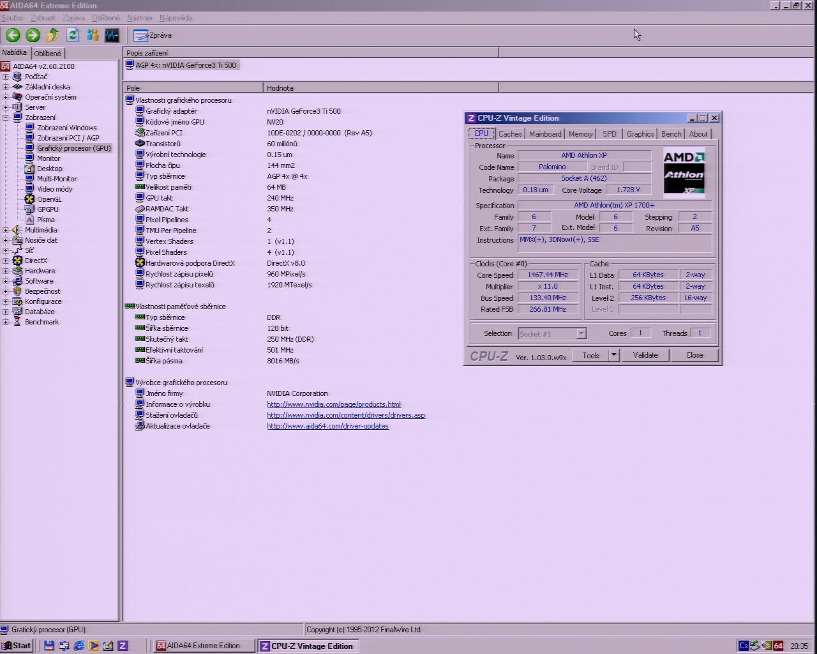Open the nvidia.com drivers download link
Viewport: 817px width, 654px height.
[346, 415]
